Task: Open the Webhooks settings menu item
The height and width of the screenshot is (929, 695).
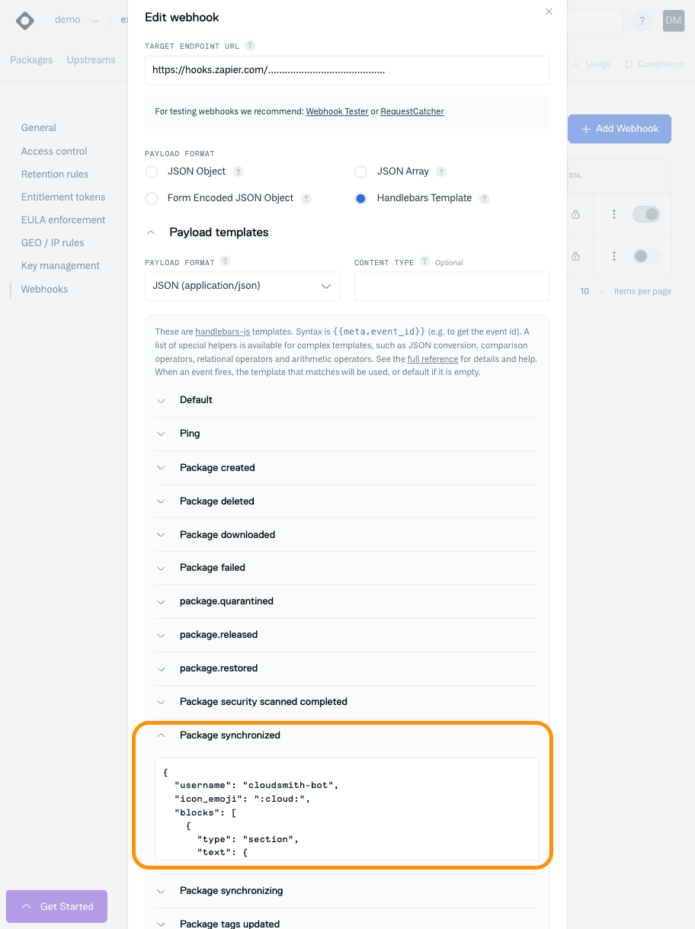Action: coord(44,289)
